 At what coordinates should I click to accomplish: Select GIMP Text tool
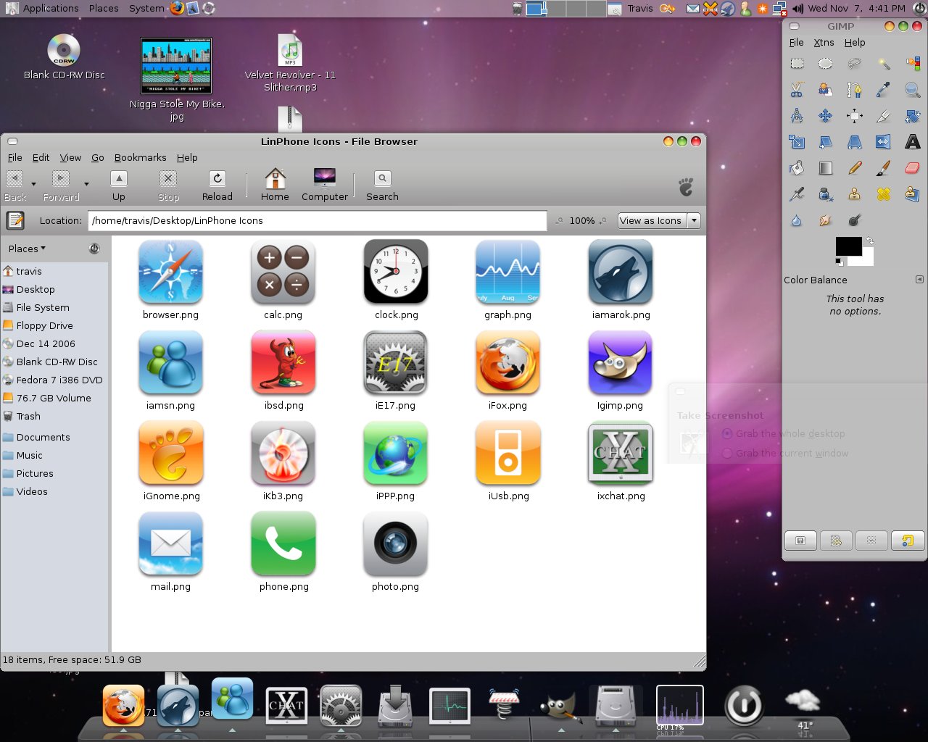click(x=913, y=142)
